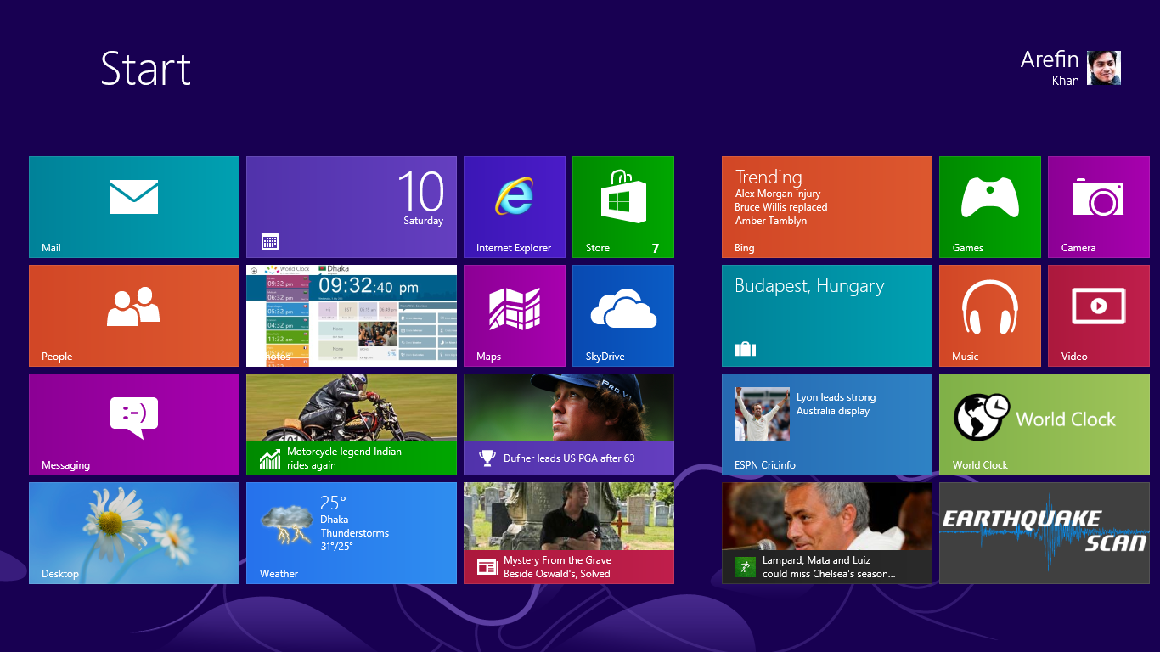Open the "Bruce Willis replaced" trending item
The height and width of the screenshot is (652, 1160).
click(781, 207)
